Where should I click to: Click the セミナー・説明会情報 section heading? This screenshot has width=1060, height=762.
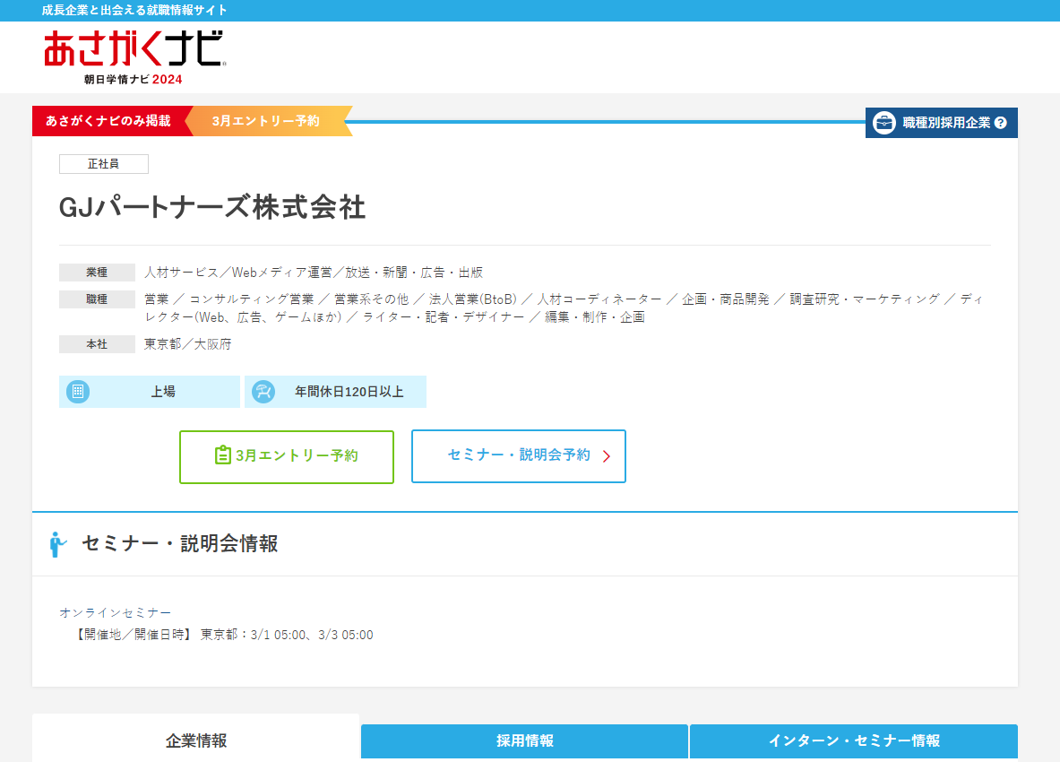(x=180, y=544)
